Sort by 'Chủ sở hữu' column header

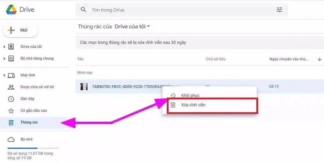(216, 59)
